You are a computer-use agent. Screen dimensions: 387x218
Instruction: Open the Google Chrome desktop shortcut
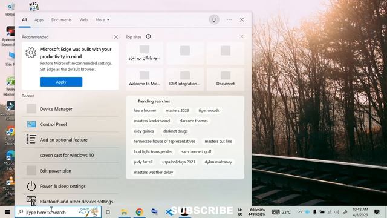(x=10, y=136)
